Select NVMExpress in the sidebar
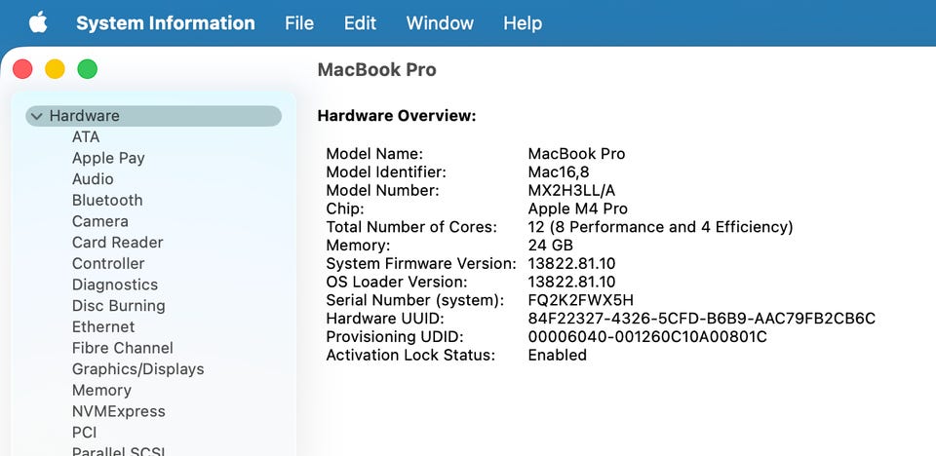This screenshot has height=456, width=936. pyautogui.click(x=118, y=411)
